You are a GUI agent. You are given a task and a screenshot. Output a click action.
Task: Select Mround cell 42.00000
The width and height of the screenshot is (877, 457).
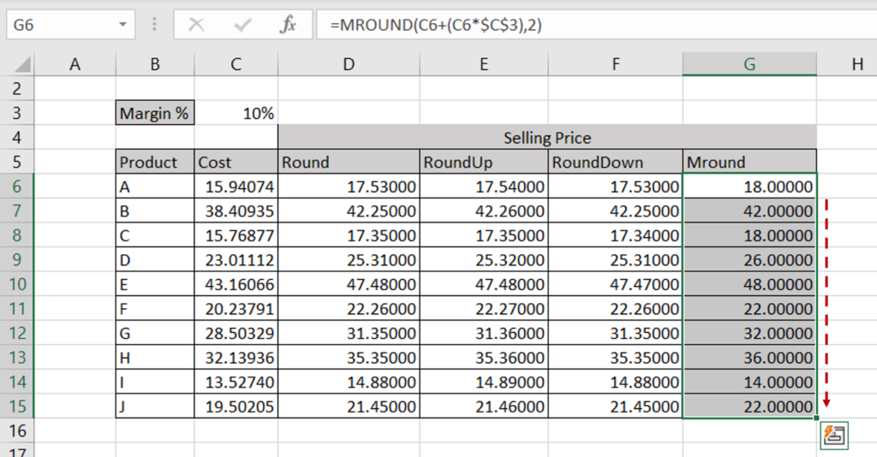tap(749, 211)
